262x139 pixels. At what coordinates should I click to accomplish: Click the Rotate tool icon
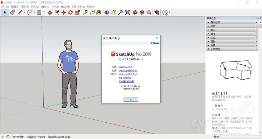[x=70, y=13]
